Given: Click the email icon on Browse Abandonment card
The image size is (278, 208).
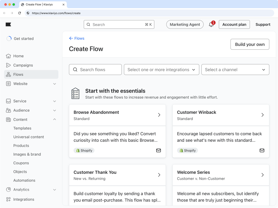Looking at the screenshot, I should click(x=159, y=150).
